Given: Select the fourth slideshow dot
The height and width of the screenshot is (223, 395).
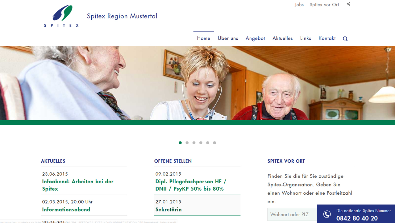Looking at the screenshot, I should tap(201, 143).
